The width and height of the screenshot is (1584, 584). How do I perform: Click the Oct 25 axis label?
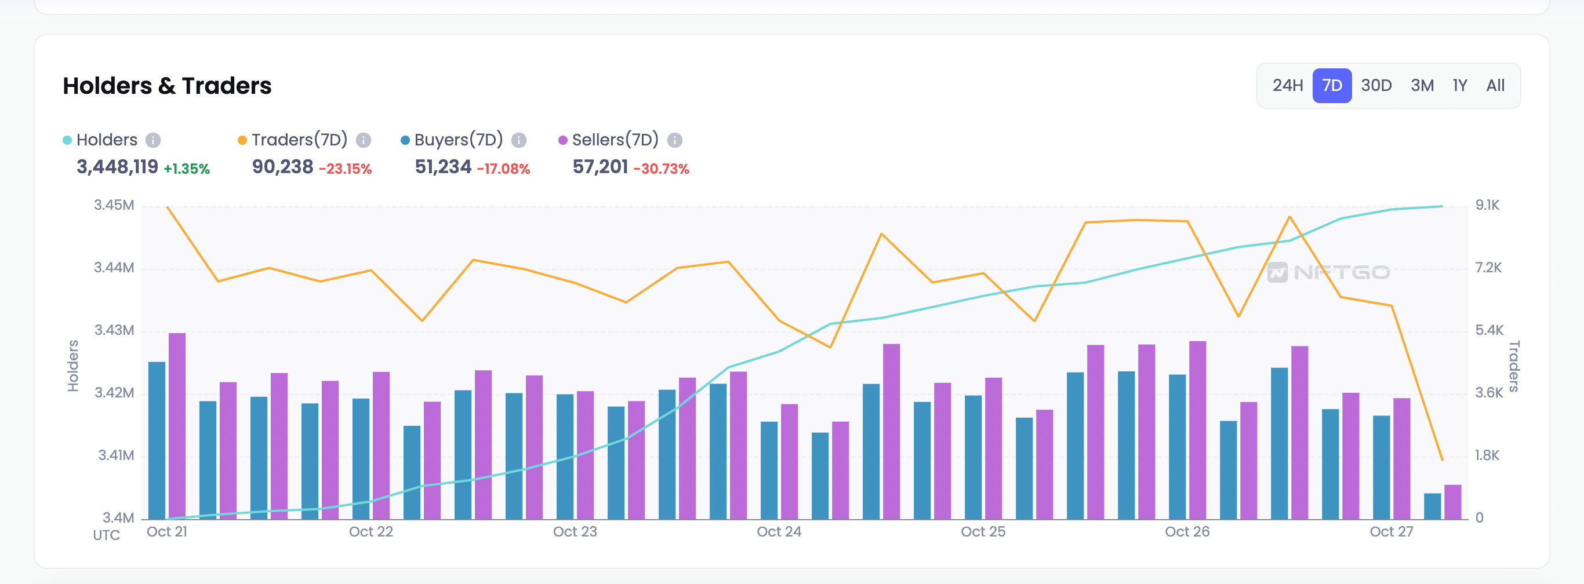[983, 532]
